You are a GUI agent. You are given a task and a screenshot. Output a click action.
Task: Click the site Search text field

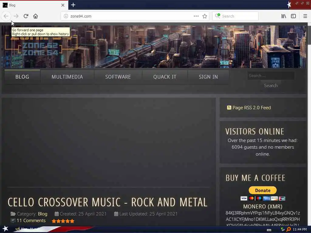pos(271,76)
